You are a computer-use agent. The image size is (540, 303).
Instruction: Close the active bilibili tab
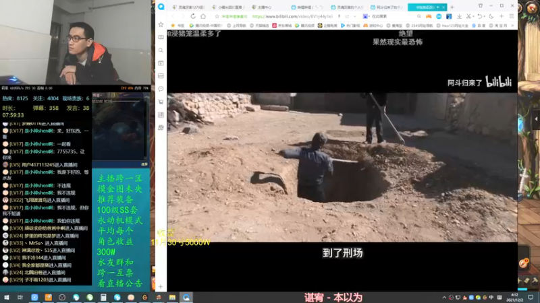click(x=443, y=7)
